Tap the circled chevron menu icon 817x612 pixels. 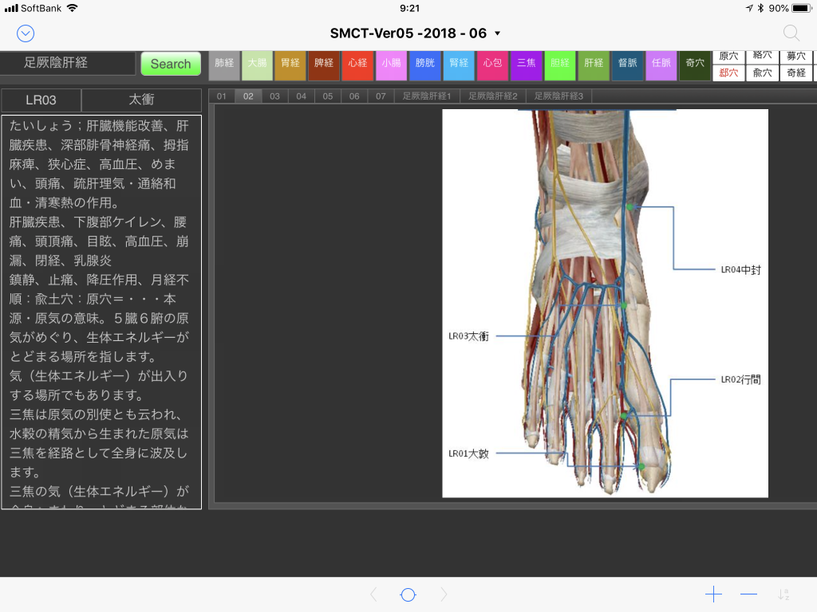(x=26, y=33)
